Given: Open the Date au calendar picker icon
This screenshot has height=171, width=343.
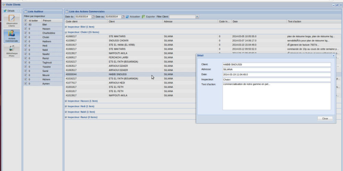Looking at the screenshot, I should pos(123,16).
